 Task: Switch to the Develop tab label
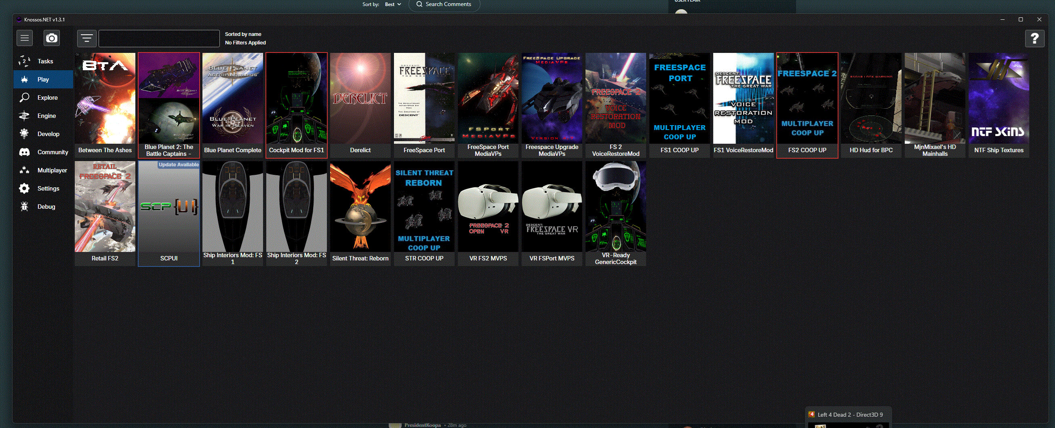click(x=48, y=134)
